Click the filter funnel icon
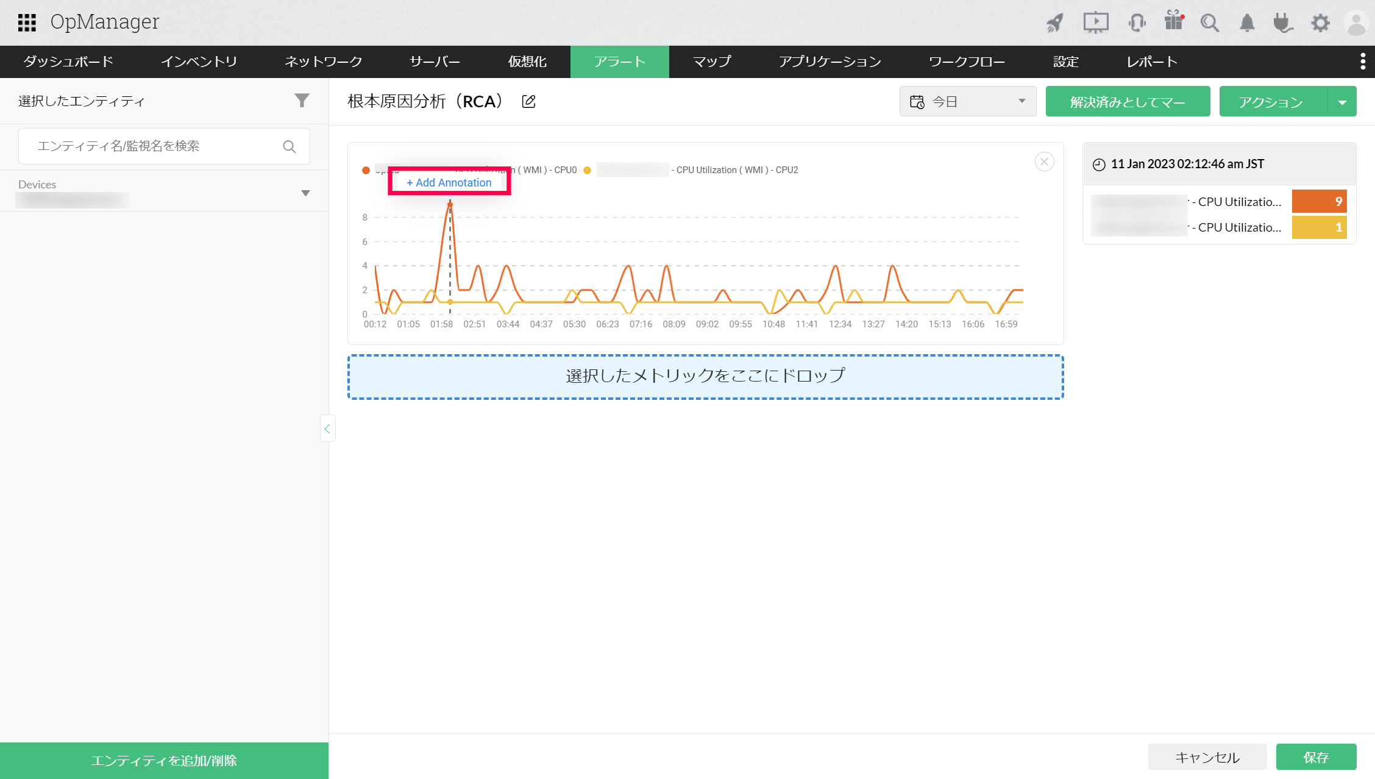Screen dimensions: 1375x779 302,101
